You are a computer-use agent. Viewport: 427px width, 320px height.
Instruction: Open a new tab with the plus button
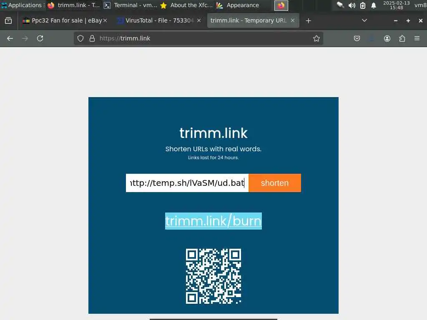[308, 21]
